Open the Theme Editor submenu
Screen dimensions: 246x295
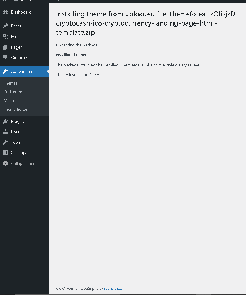(x=16, y=110)
